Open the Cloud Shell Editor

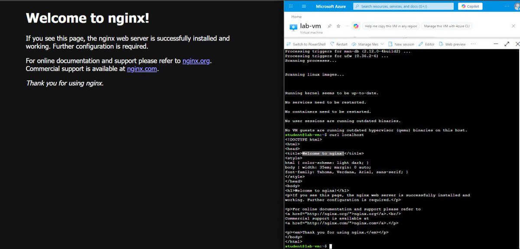coord(426,44)
